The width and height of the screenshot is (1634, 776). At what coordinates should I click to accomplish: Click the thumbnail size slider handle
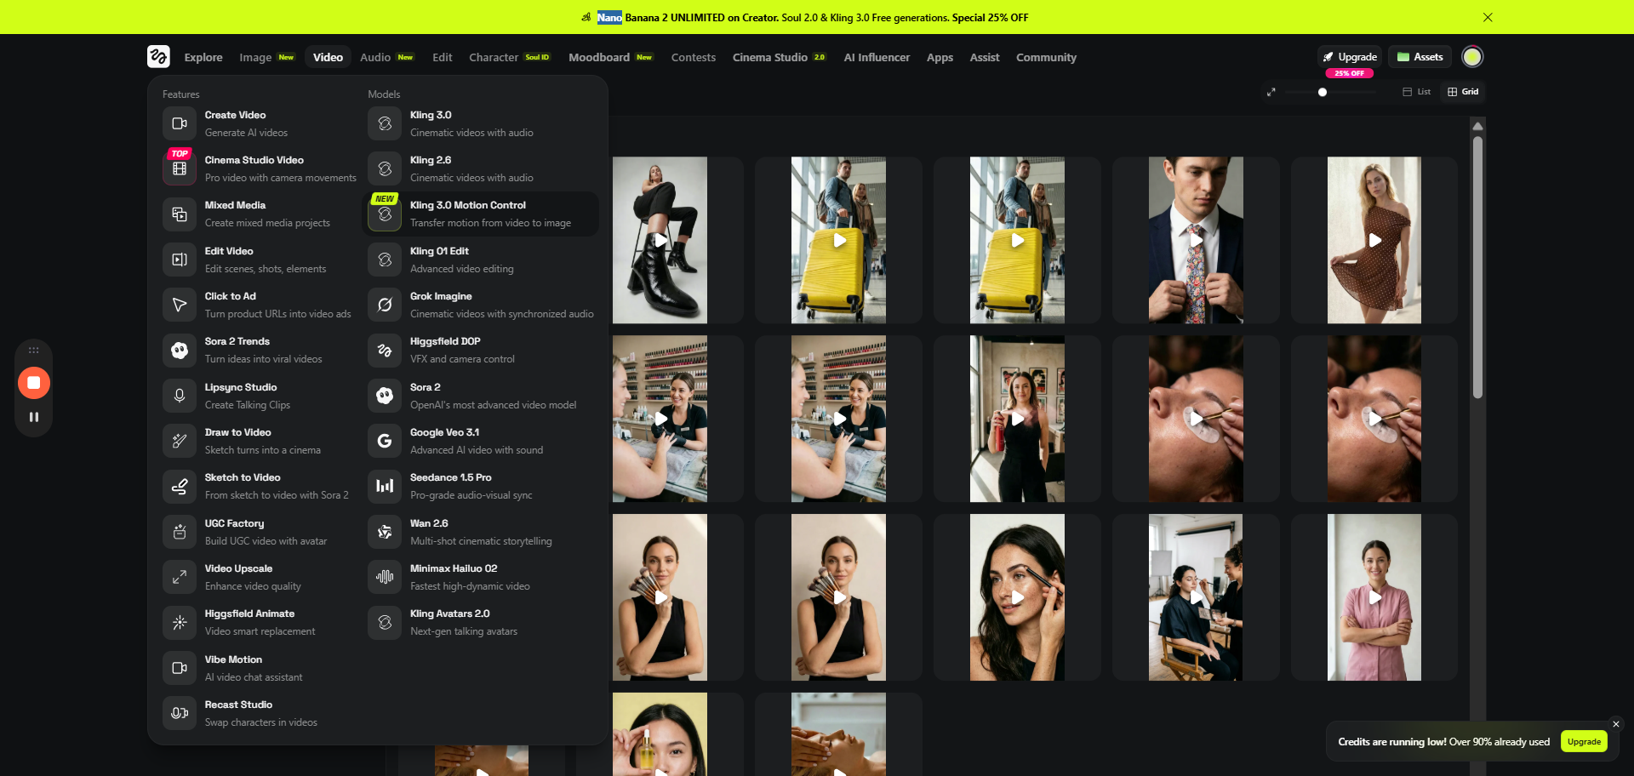coord(1323,92)
